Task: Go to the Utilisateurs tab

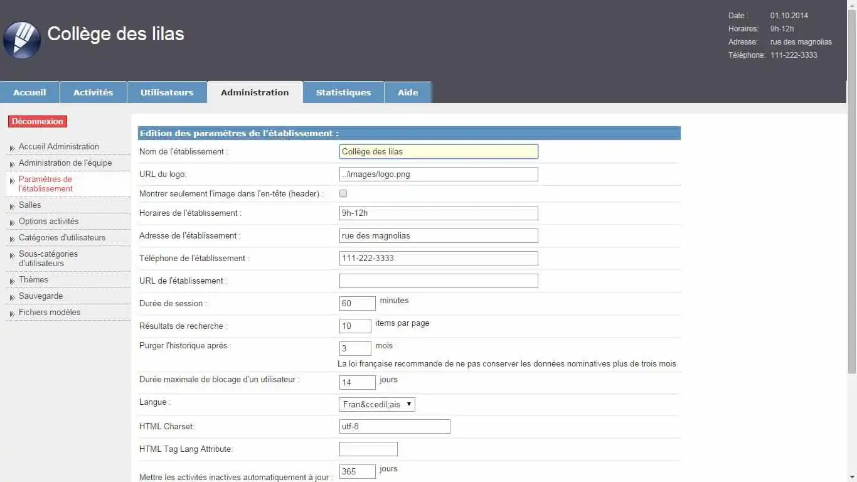Action: point(167,92)
